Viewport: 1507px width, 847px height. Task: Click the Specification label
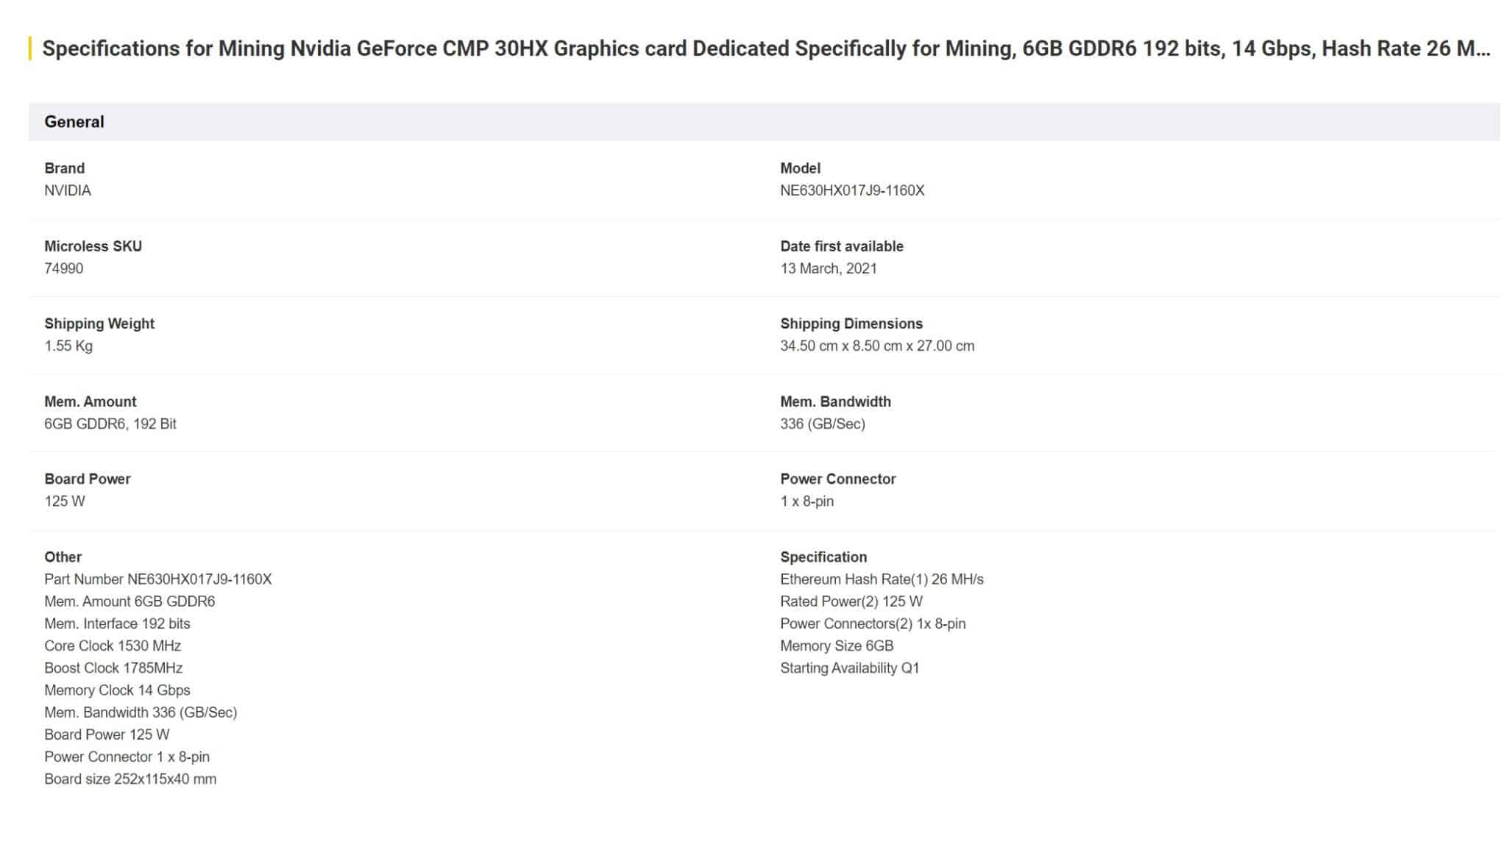(x=823, y=557)
